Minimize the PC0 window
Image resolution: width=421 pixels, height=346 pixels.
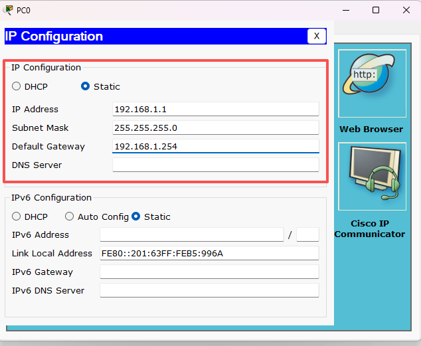coord(346,10)
